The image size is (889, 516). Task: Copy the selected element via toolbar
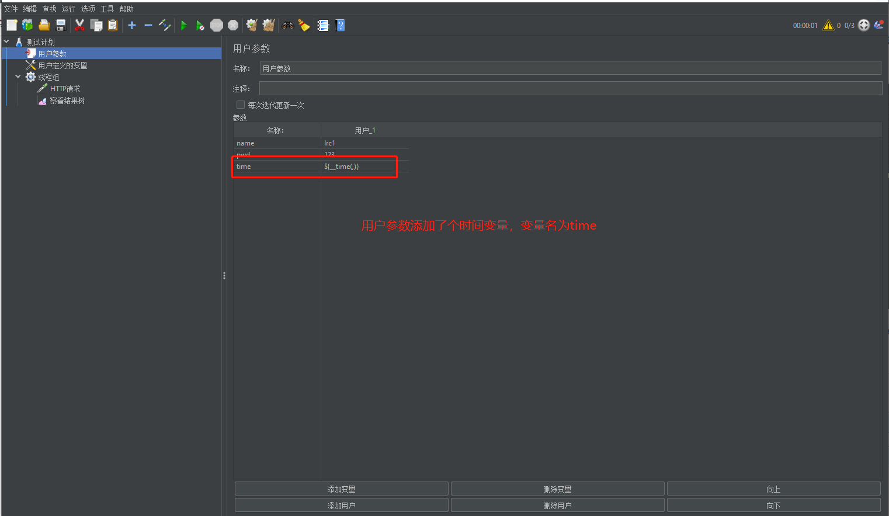coord(96,25)
